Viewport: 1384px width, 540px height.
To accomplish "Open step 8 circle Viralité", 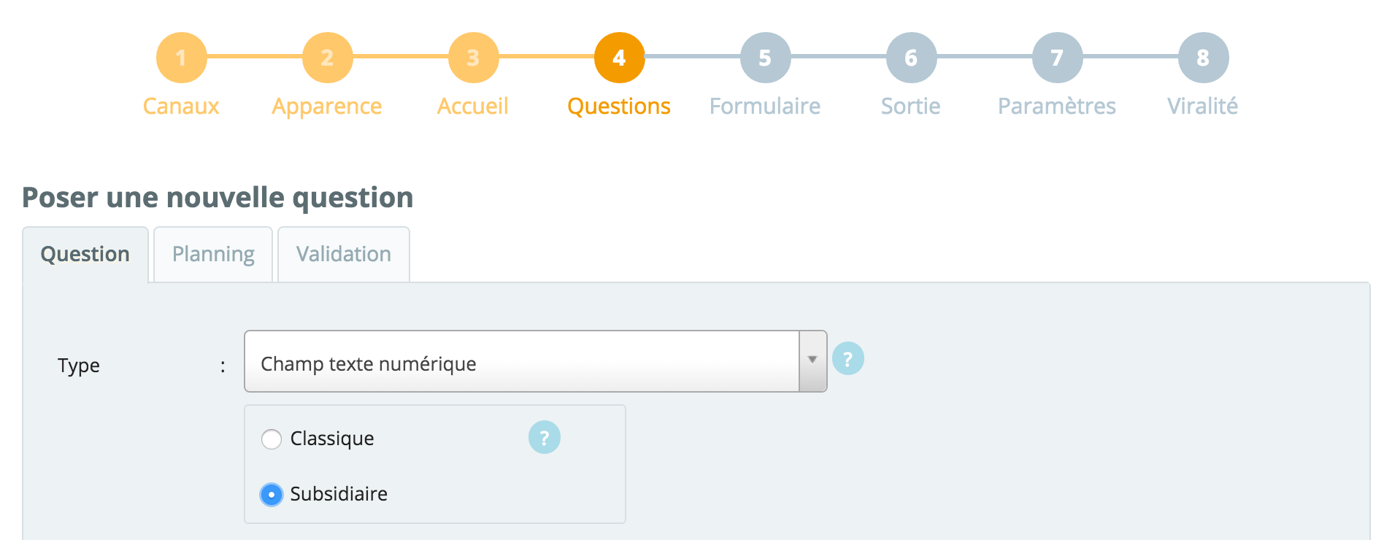I will pos(1203,58).
